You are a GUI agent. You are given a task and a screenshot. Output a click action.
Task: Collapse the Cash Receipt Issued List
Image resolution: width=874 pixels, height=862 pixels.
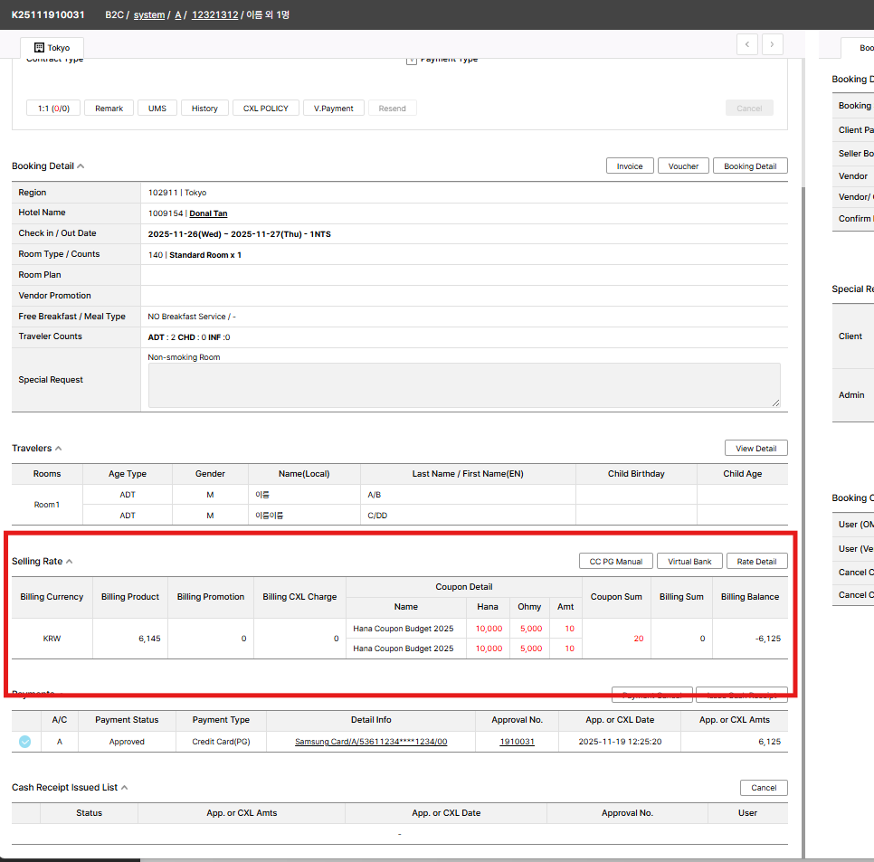coord(124,788)
